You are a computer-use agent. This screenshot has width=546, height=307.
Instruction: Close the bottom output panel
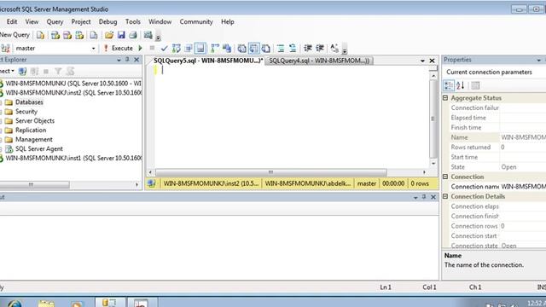(433, 197)
